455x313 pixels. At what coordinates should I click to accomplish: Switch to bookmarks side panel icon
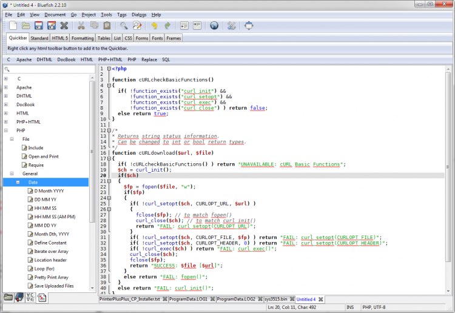(x=19, y=297)
